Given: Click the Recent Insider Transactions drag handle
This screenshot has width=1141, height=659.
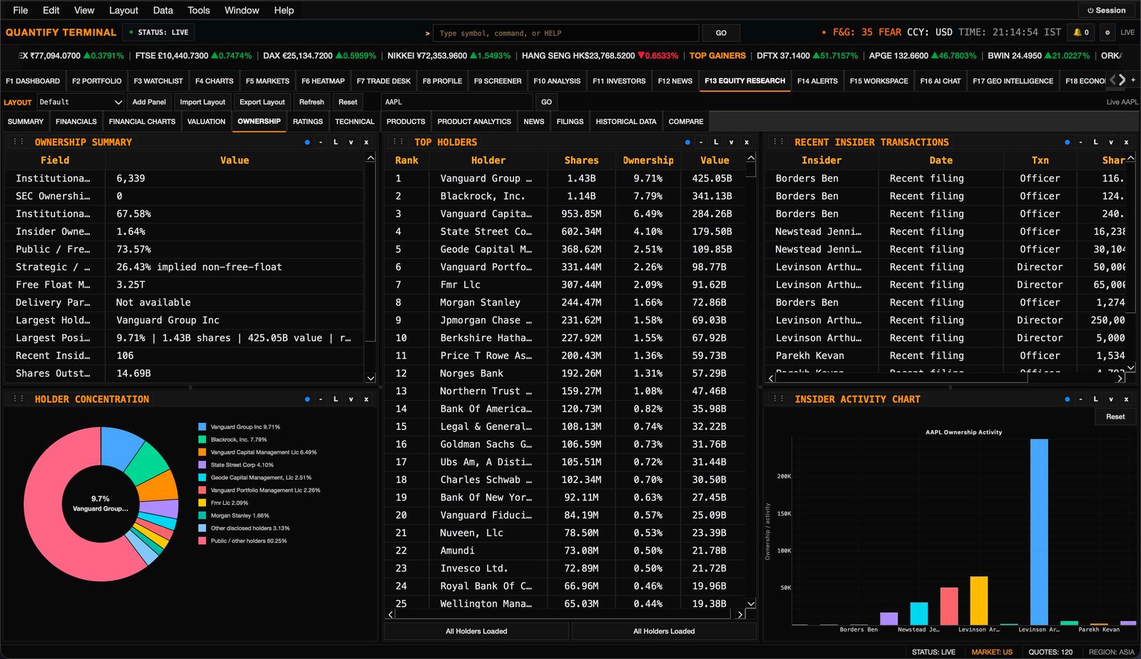Looking at the screenshot, I should tap(779, 142).
